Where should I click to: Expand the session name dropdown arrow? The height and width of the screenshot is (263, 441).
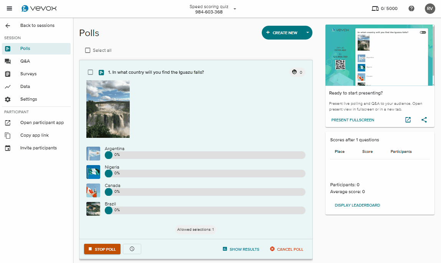coord(235,9)
